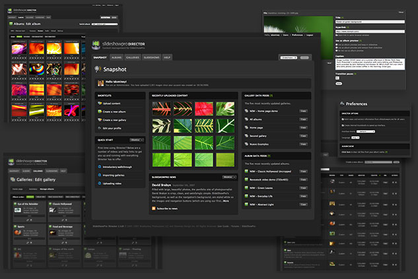The image size is (418, 279).
Task: Click the Uploading video help icon
Action: pyautogui.click(x=100, y=183)
